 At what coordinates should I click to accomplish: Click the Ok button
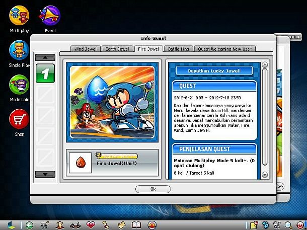coord(153,189)
